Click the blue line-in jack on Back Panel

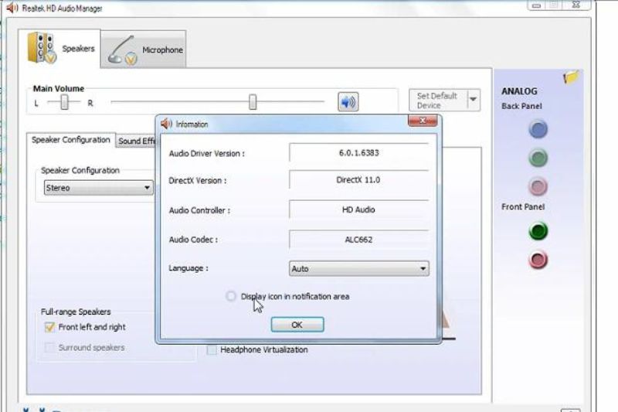pos(538,129)
